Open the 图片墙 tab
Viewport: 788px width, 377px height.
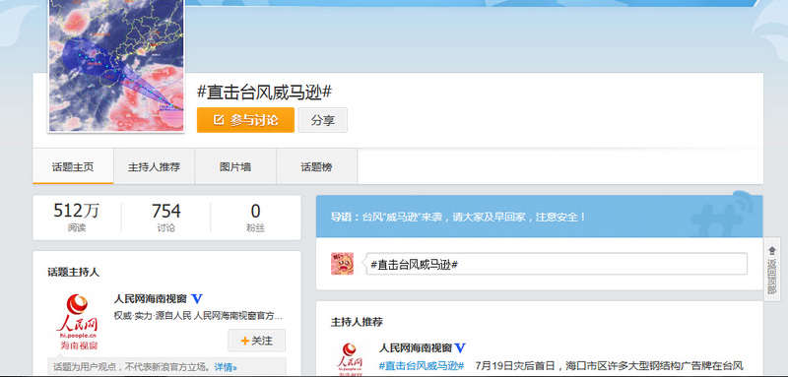(235, 167)
